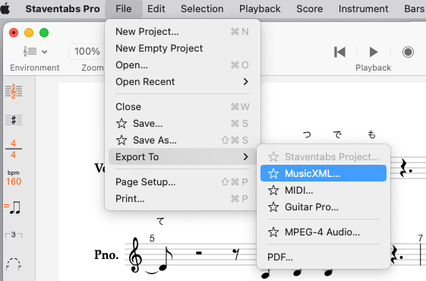Choose New Project… from File menu
The width and height of the screenshot is (426, 281).
coord(182,32)
